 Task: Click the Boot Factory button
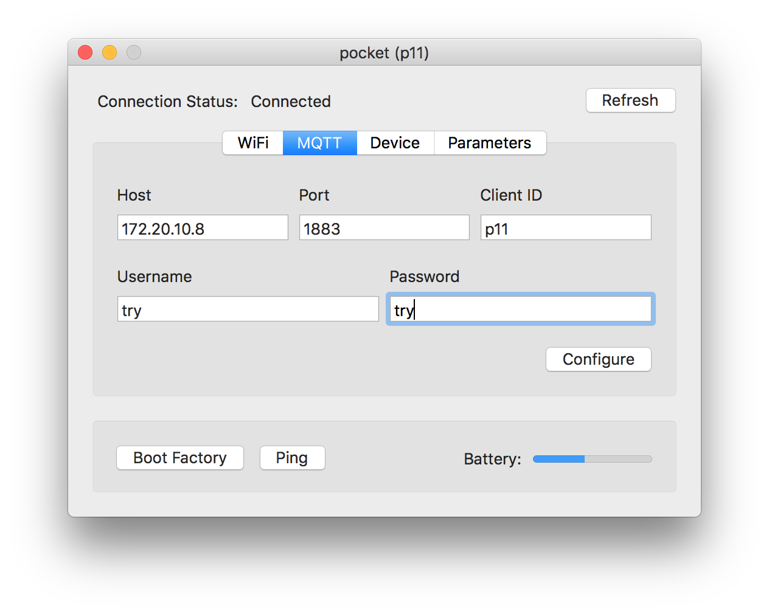pyautogui.click(x=180, y=458)
